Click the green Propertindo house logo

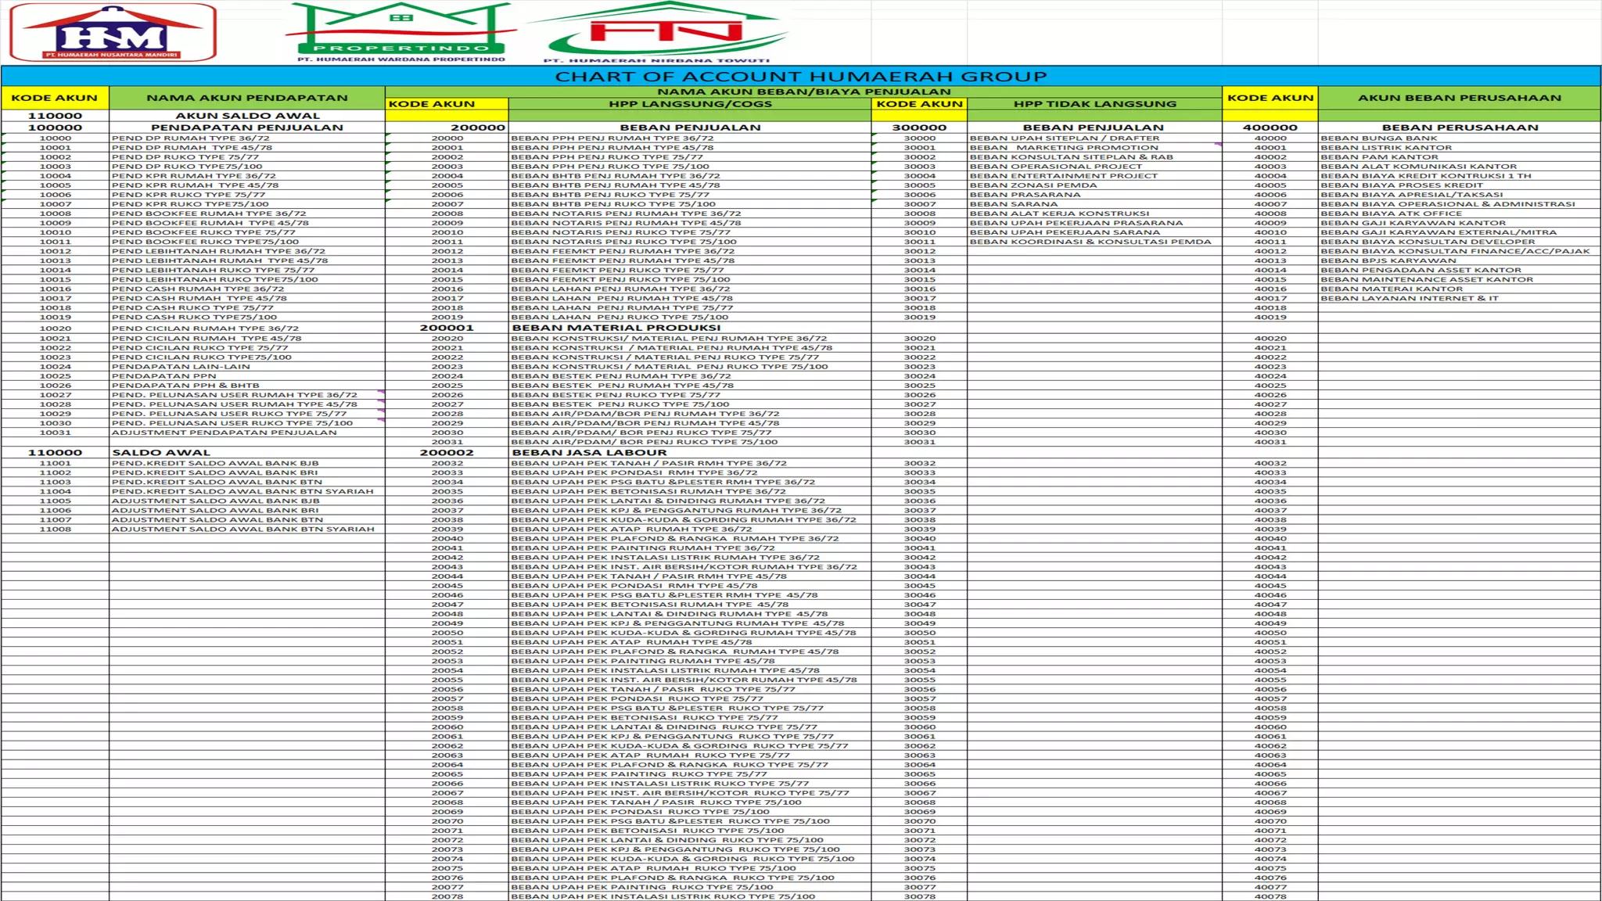400,33
